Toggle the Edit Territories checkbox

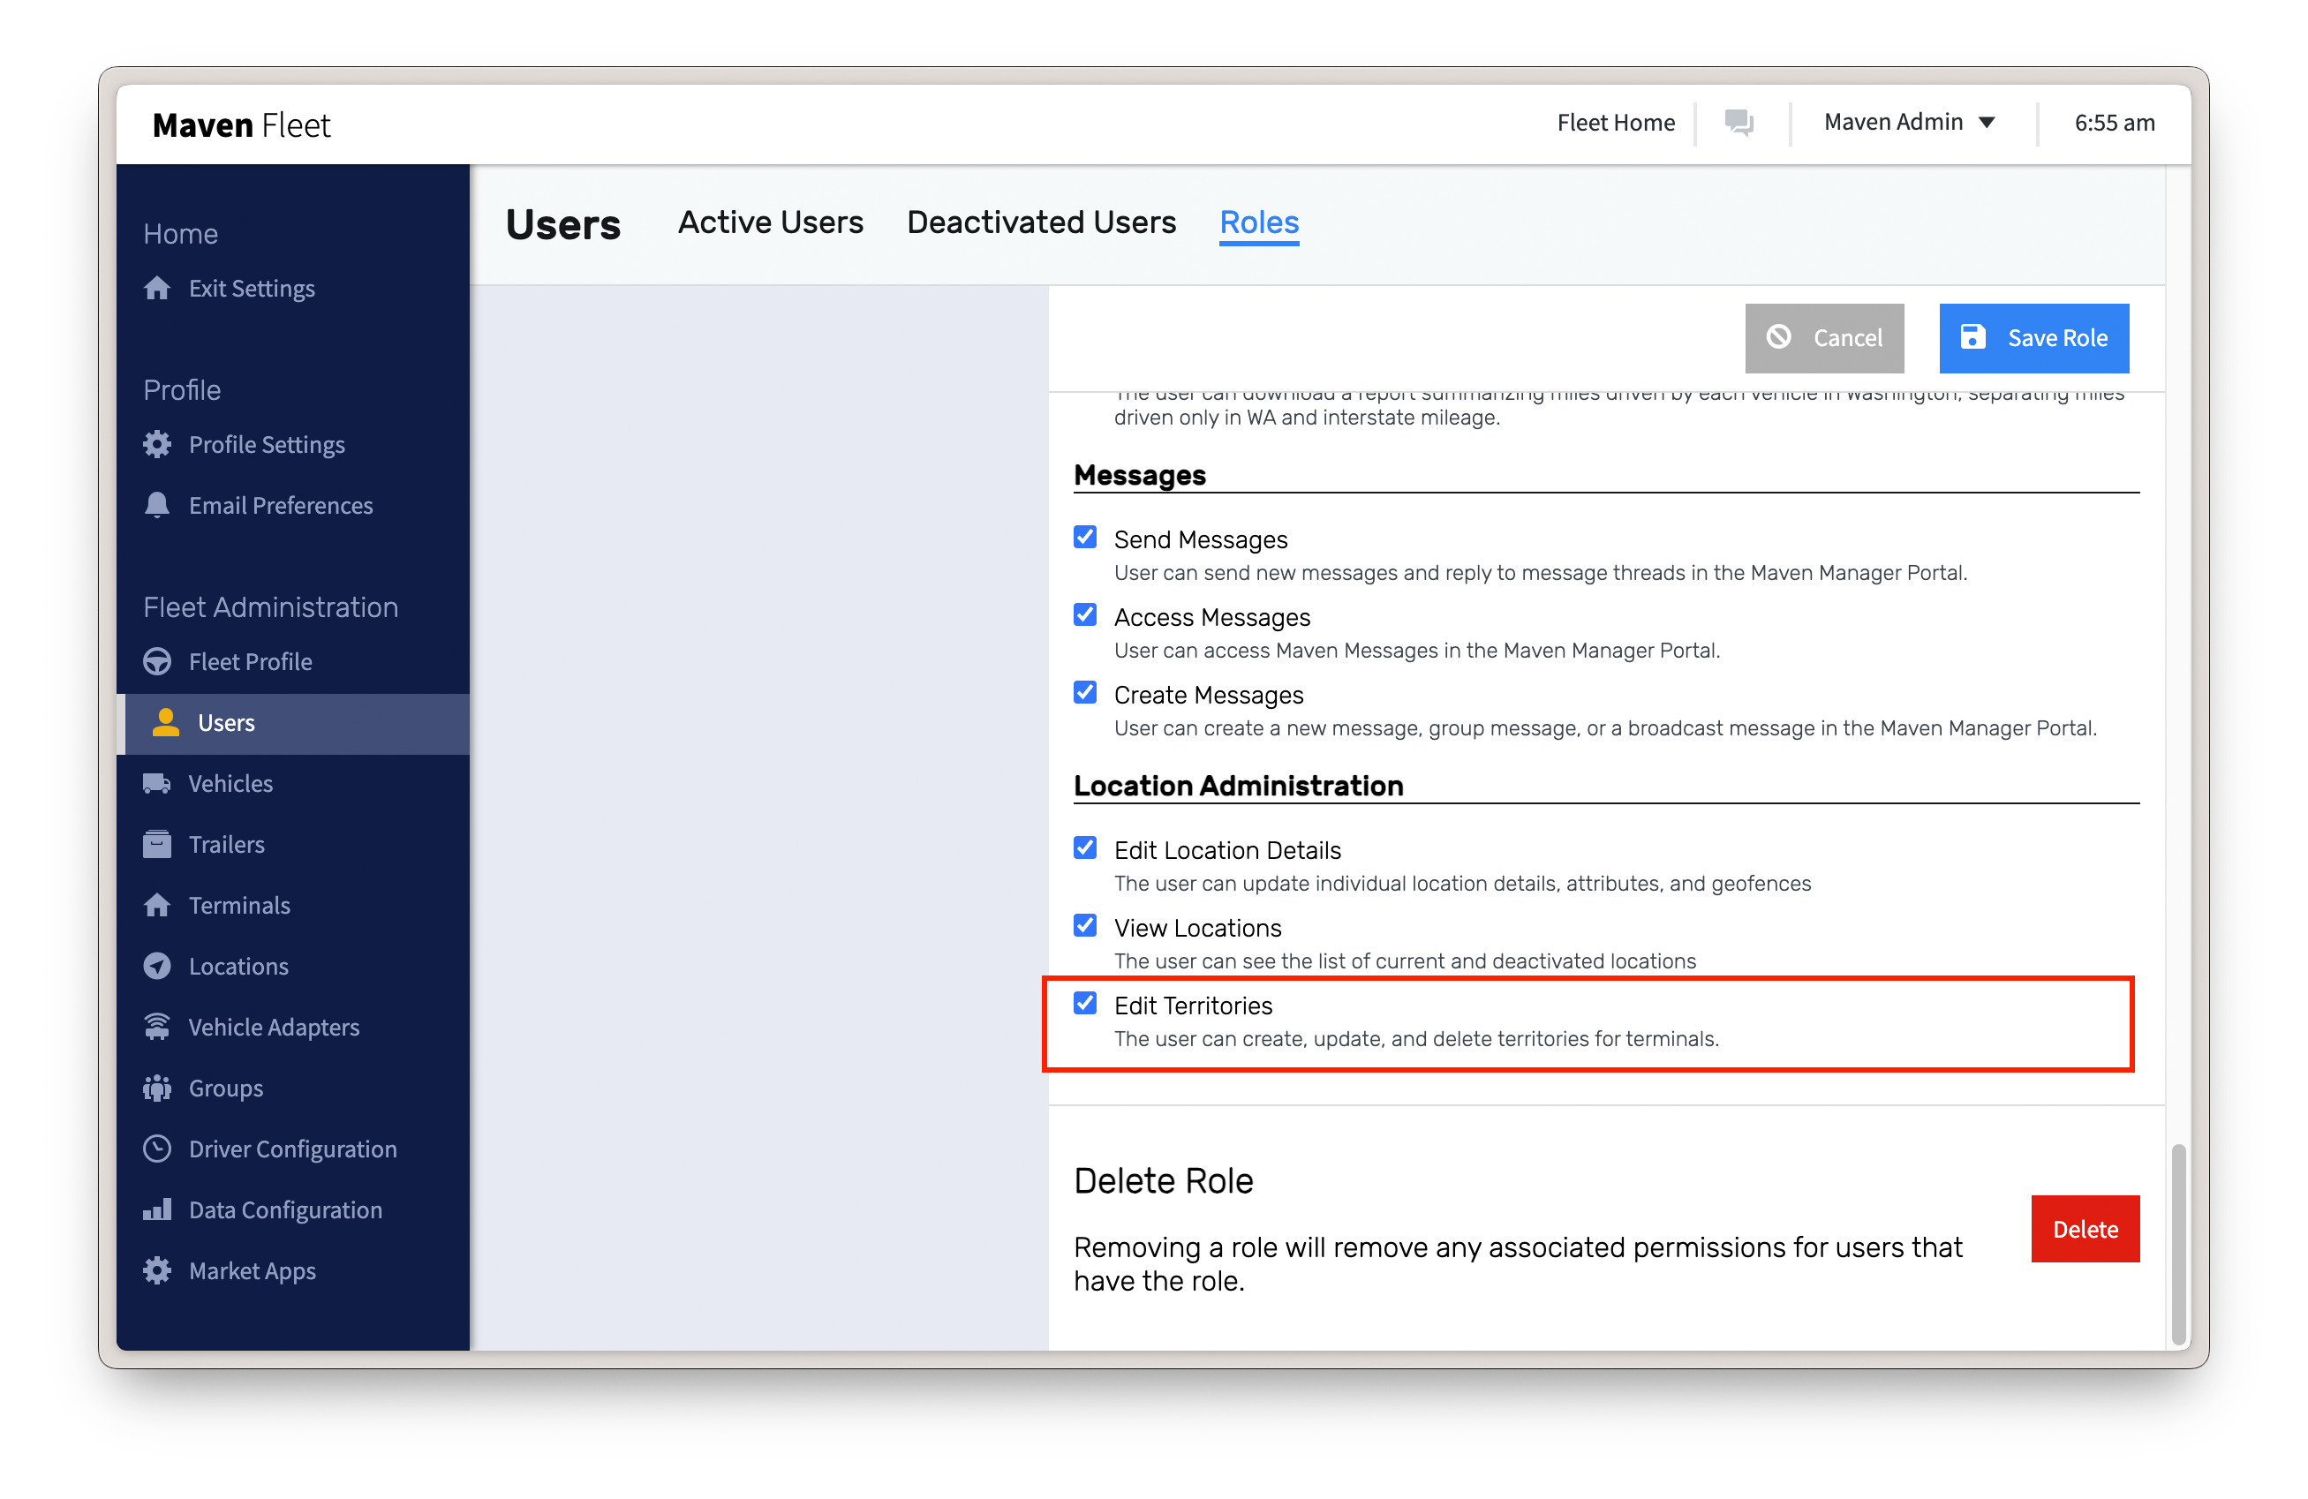1085,1004
